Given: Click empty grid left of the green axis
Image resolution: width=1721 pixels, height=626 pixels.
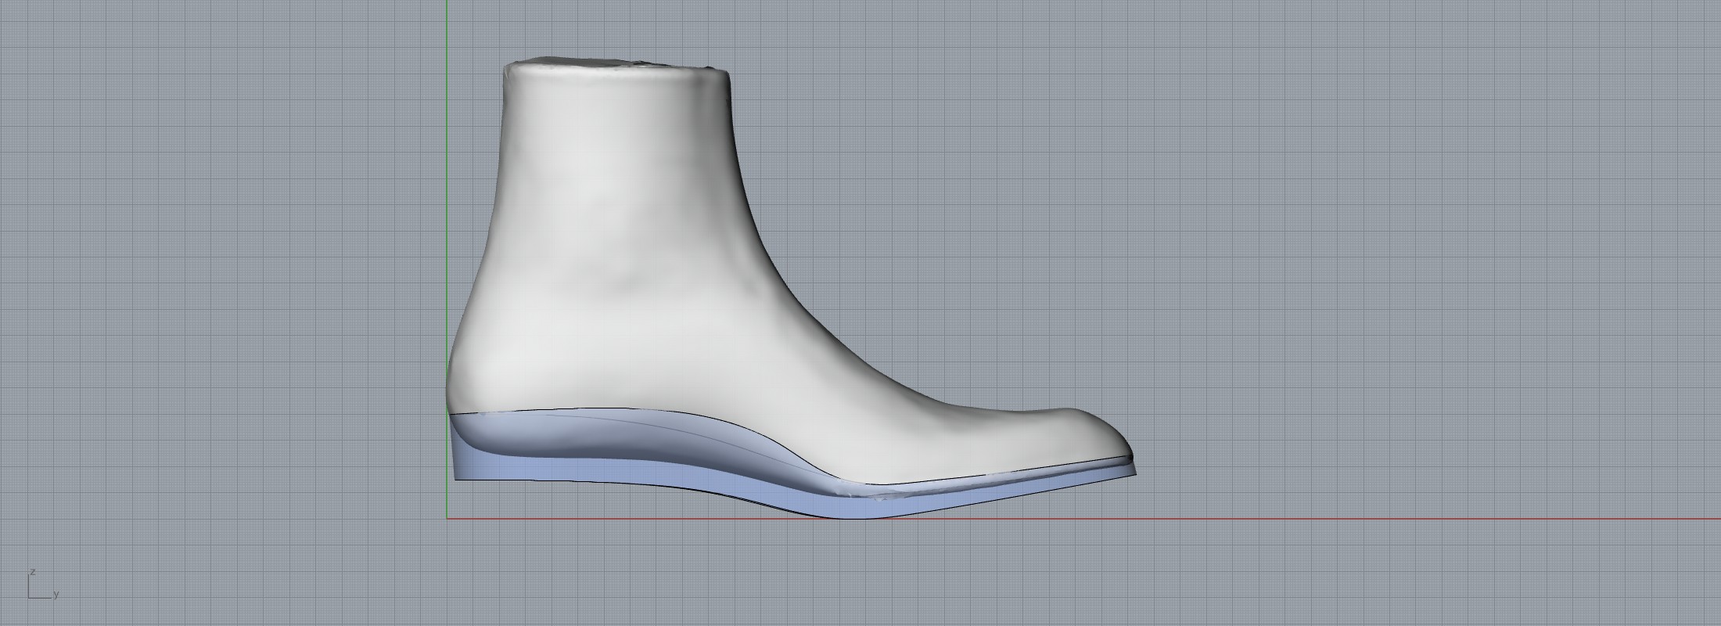Looking at the screenshot, I should (x=235, y=274).
